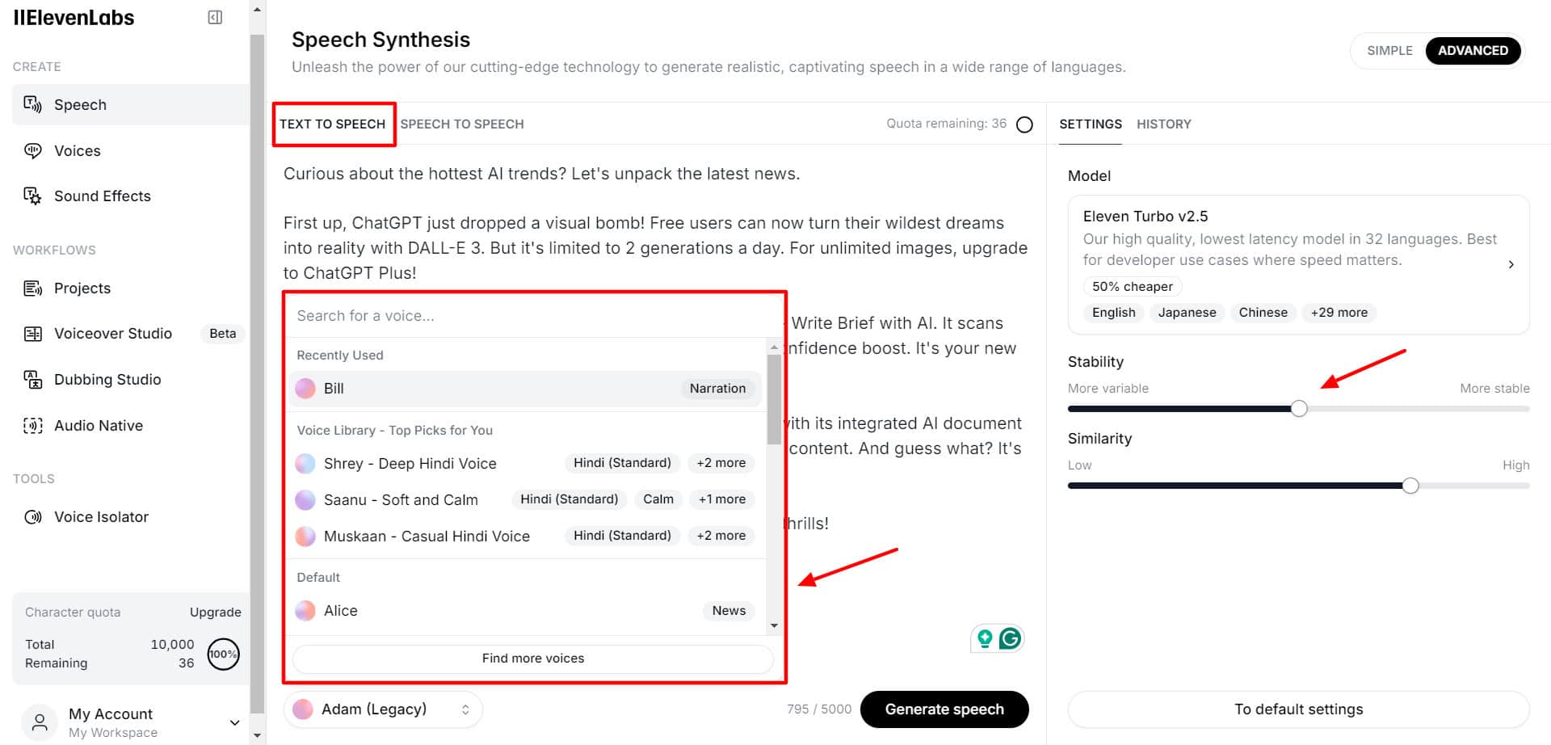This screenshot has height=745, width=1551.
Task: Click the Grammarly icon in text area
Action: (1010, 639)
